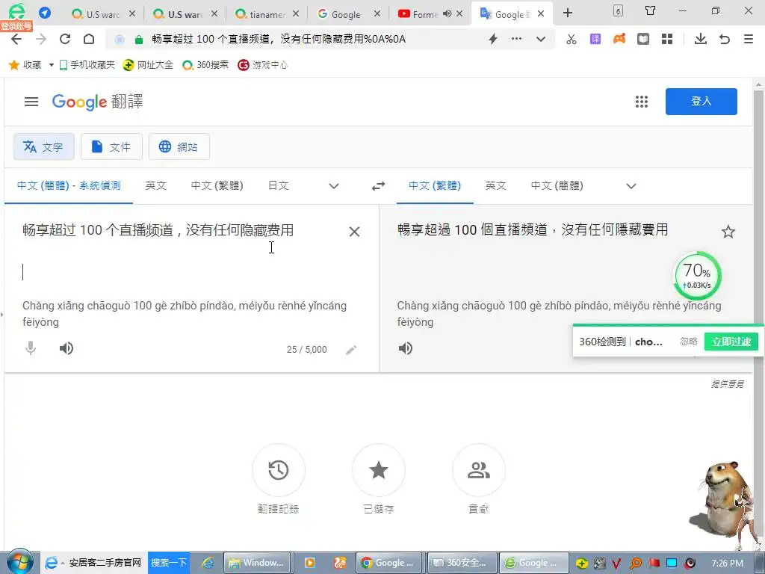Click the lightning speed-mode icon
Screen dimensions: 765x574
coord(493,39)
